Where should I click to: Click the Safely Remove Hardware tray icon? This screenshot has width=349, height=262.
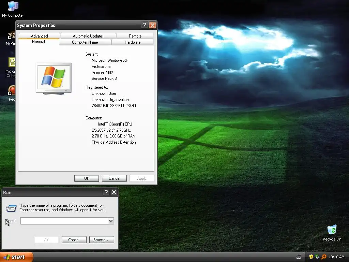click(x=317, y=257)
